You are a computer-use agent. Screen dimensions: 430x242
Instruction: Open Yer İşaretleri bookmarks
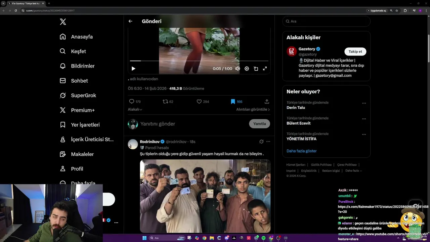(80, 125)
